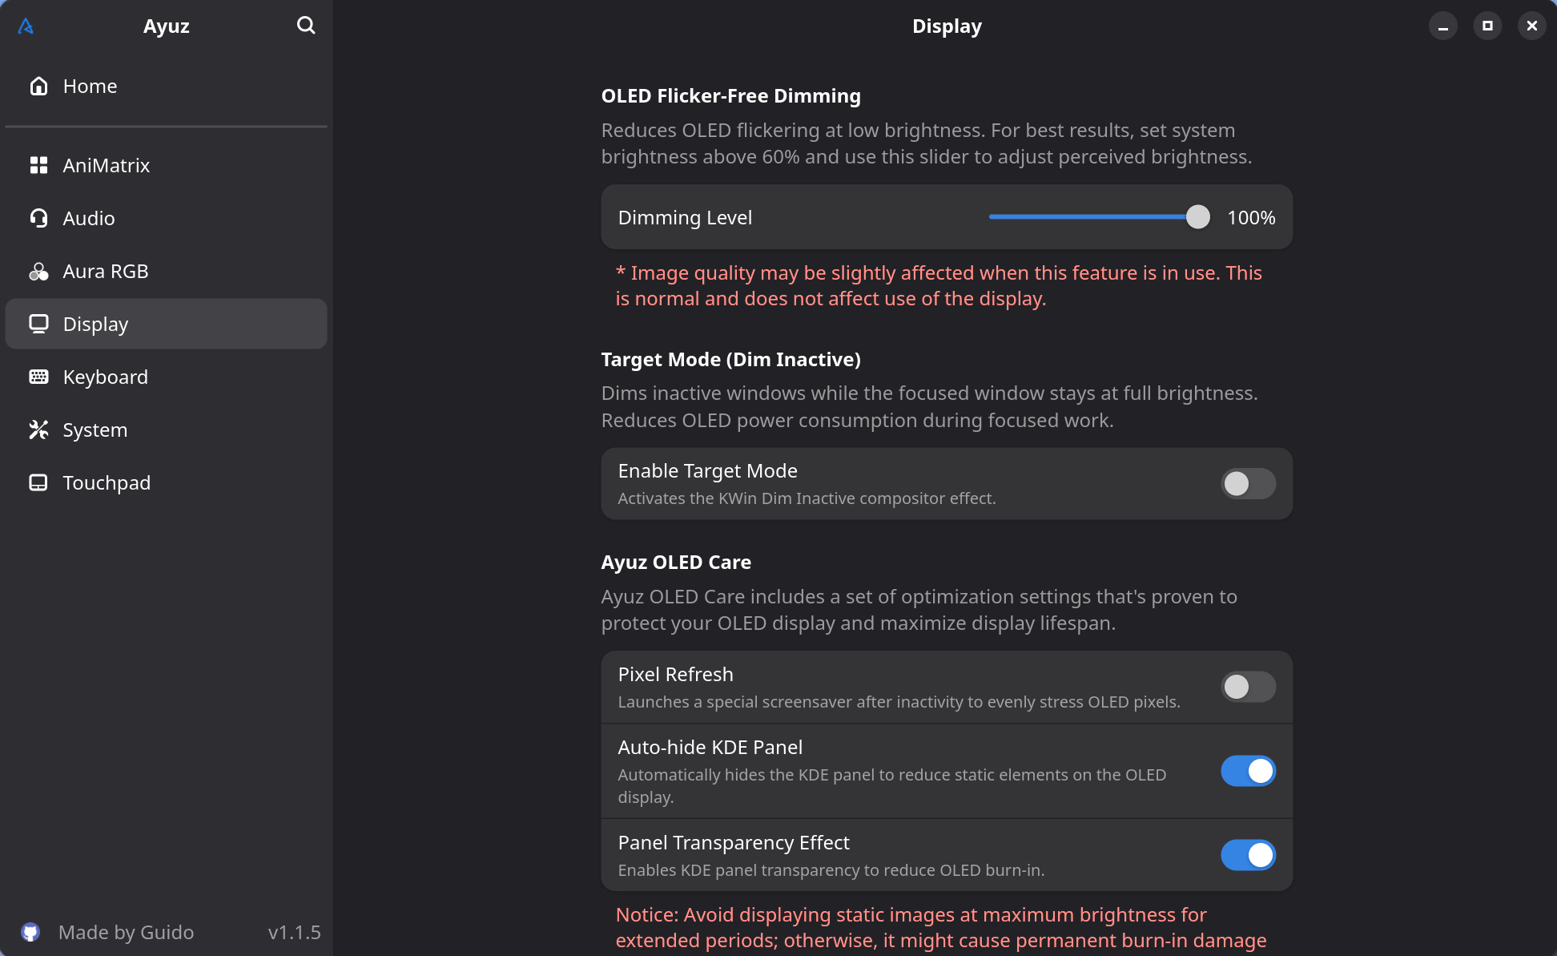Click the OLED Flicker-Free Dimming heading
The image size is (1557, 956).
click(730, 95)
